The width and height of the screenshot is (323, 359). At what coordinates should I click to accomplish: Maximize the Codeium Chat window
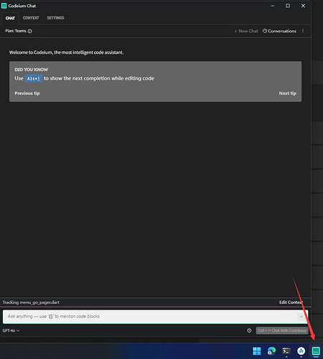(288, 6)
